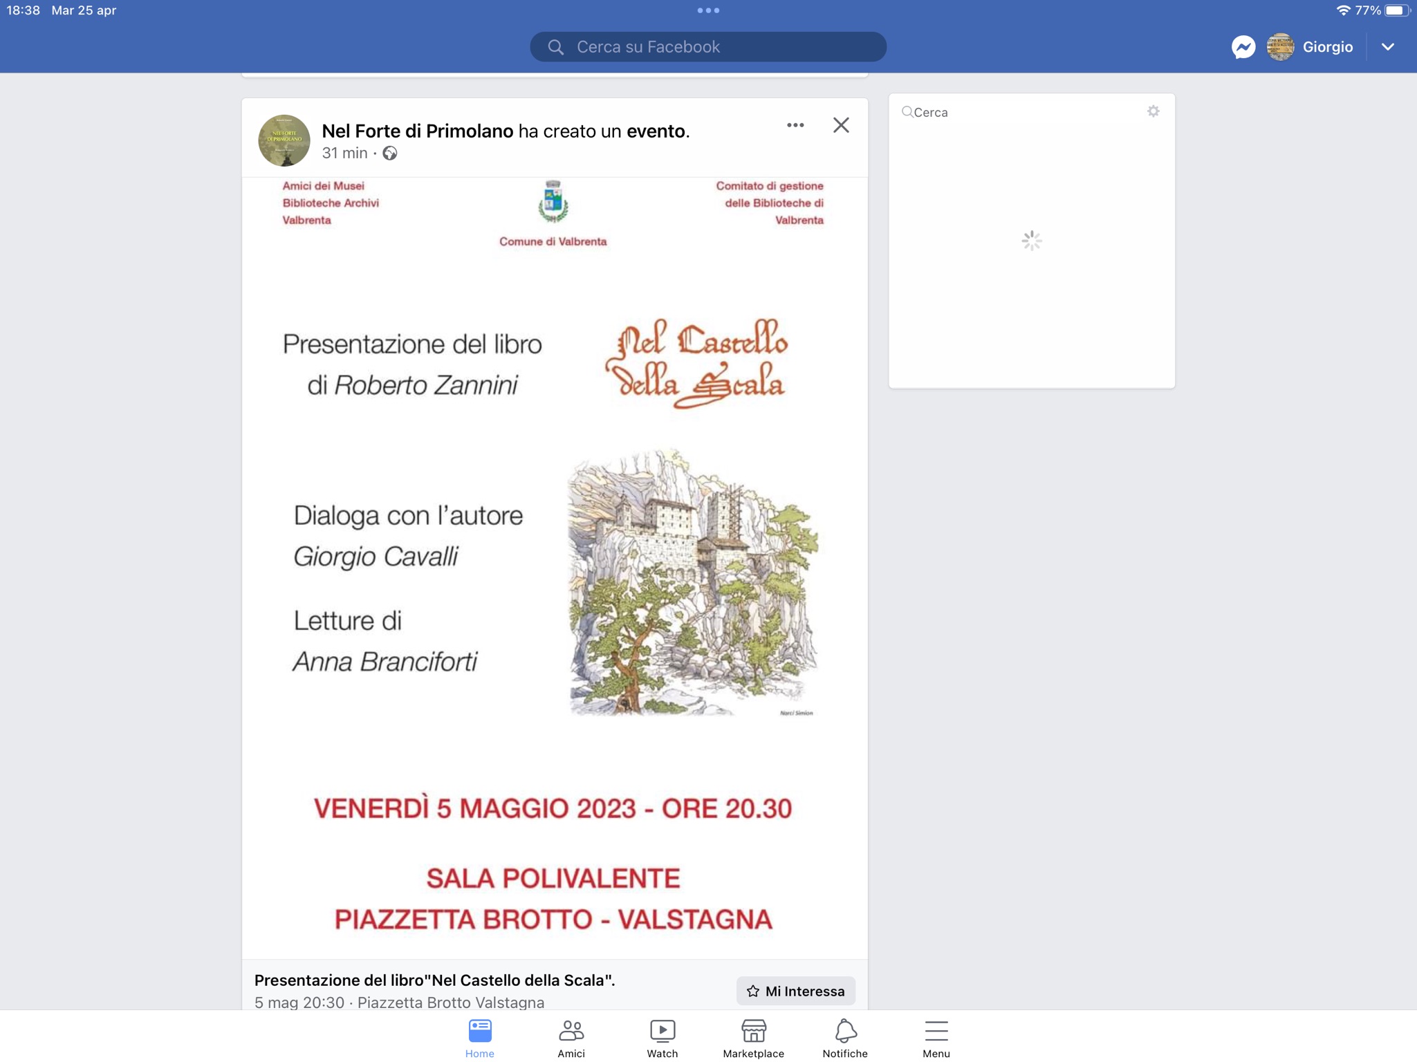Screen dimensions: 1417x1062
Task: Click the username Giorgio in top bar
Action: [1327, 47]
